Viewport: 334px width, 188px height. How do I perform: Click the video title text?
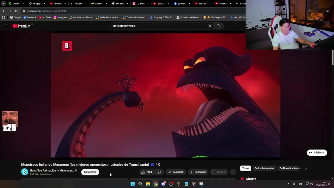[90, 164]
